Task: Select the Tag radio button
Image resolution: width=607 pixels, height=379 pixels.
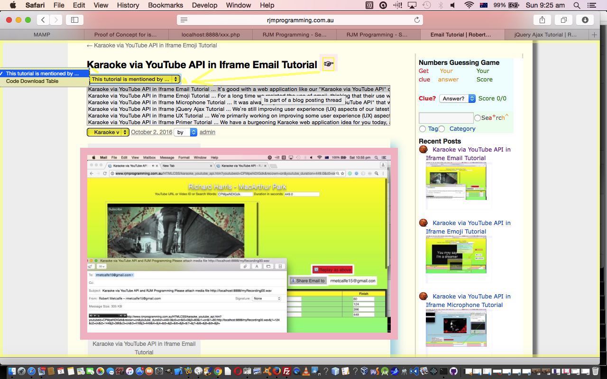Action: click(x=423, y=129)
